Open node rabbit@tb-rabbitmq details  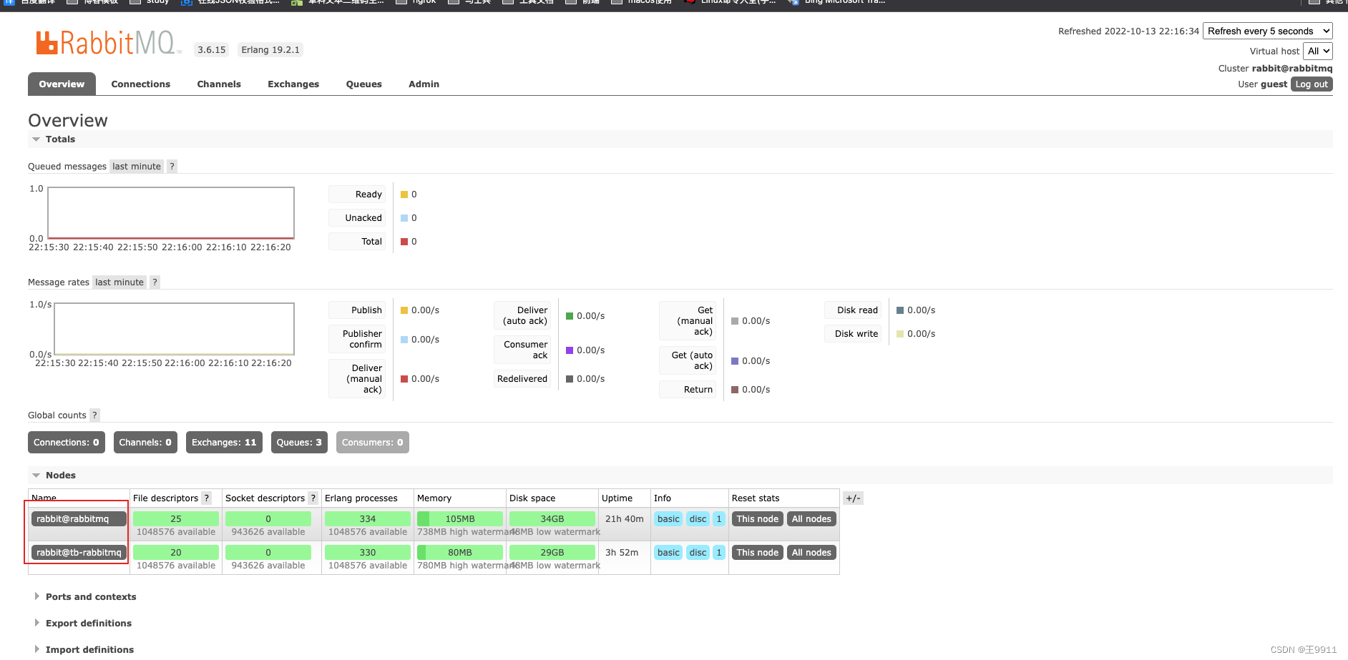(79, 553)
